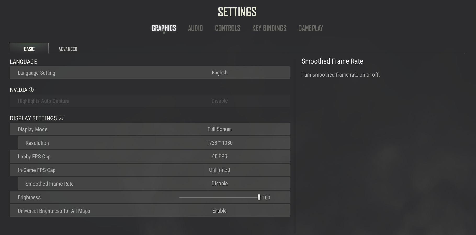Image resolution: width=476 pixels, height=235 pixels.
Task: Open the AUDIO settings tab
Action: (x=195, y=28)
